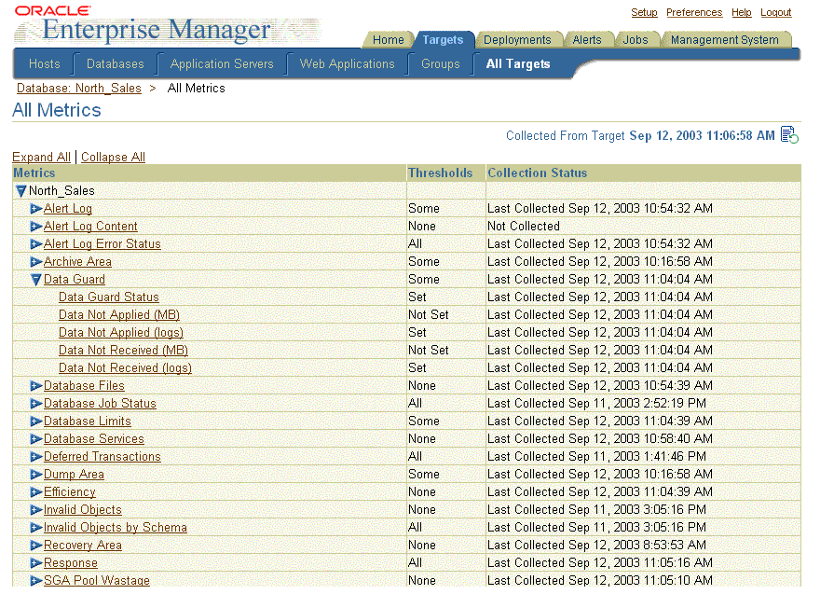Open the Database Files link
Image resolution: width=834 pixels, height=608 pixels.
point(84,386)
